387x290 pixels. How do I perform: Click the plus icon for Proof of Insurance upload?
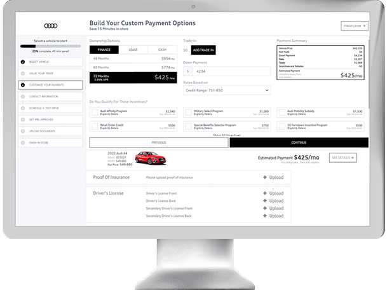[264, 178]
